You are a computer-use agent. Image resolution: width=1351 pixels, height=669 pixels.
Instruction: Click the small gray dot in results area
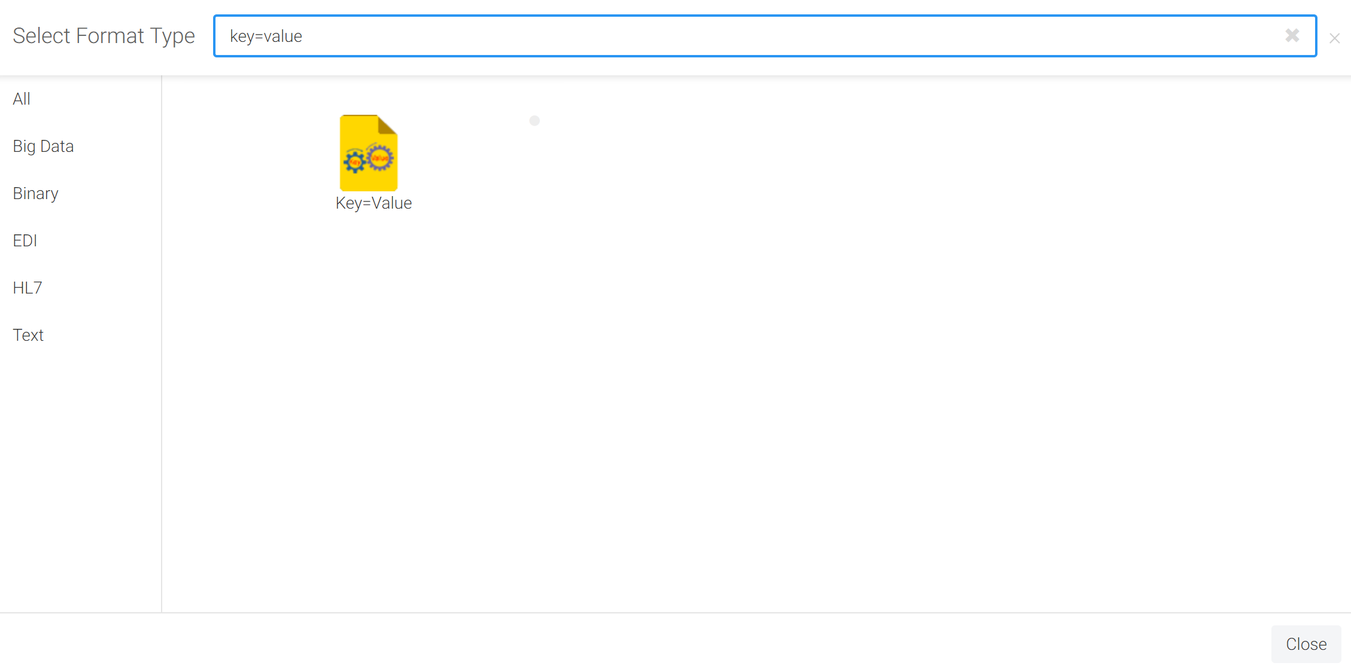(535, 121)
